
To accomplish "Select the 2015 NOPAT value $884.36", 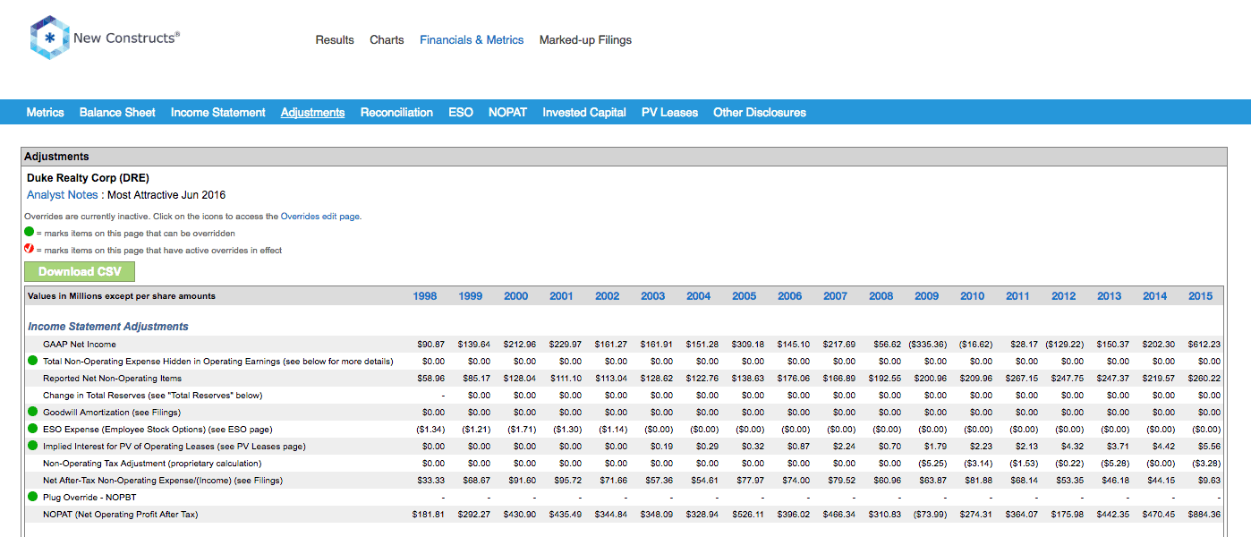I will coord(1204,515).
